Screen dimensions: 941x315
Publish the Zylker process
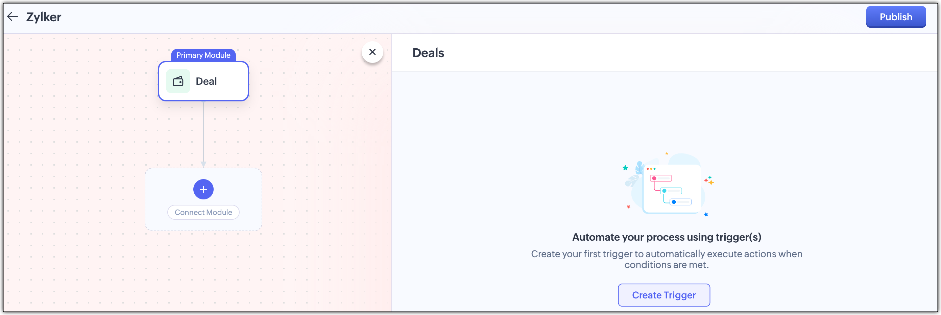click(895, 17)
